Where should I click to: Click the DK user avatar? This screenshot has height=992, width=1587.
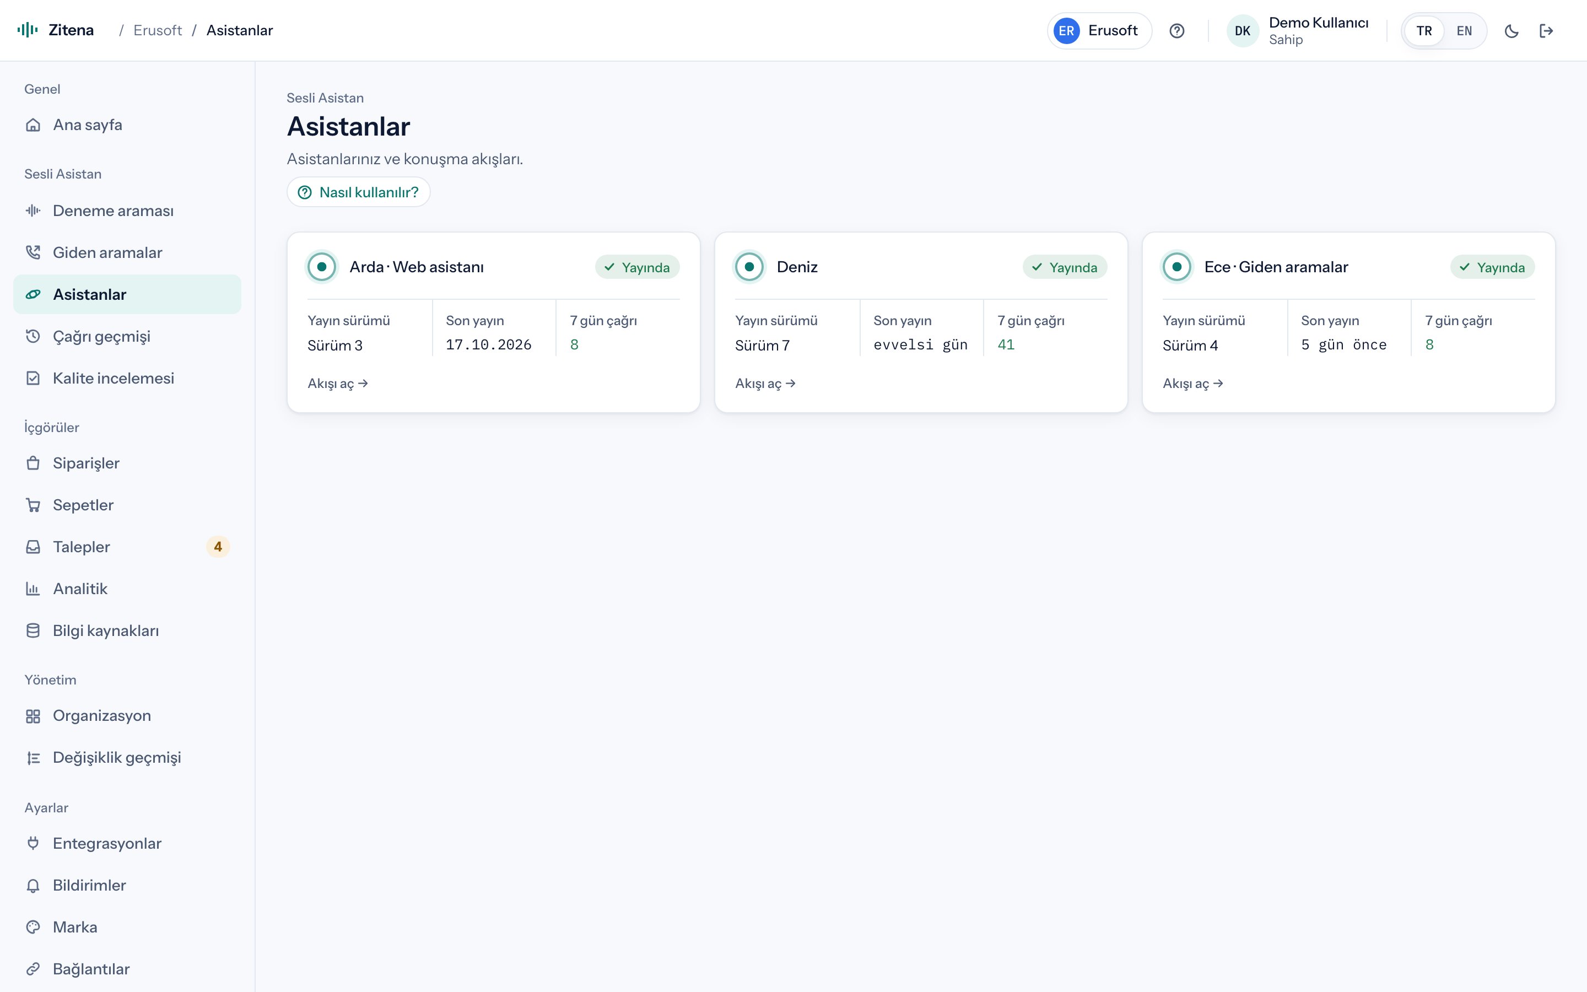[1242, 31]
